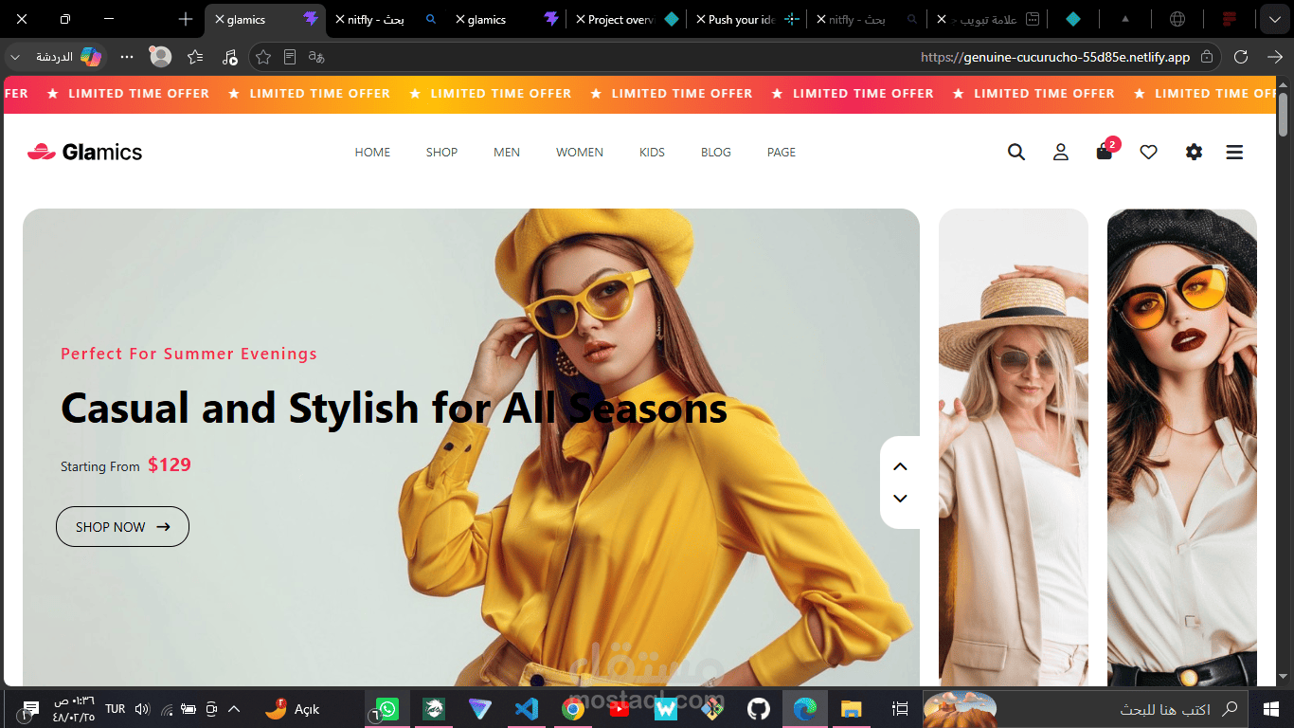
Task: Add this page to favorites star
Action: point(263,57)
